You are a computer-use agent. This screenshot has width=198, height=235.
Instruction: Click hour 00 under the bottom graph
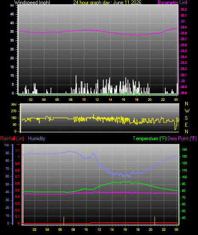pos(176,229)
